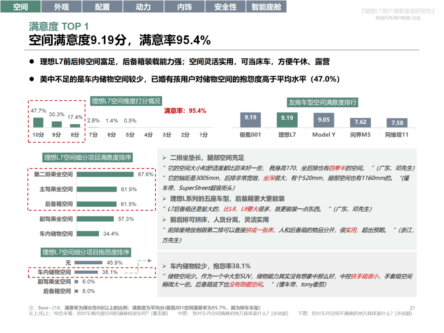Image resolution: width=444 pixels, height=333 pixels.
Task: Open the 内饰 tab
Action: tap(184, 7)
